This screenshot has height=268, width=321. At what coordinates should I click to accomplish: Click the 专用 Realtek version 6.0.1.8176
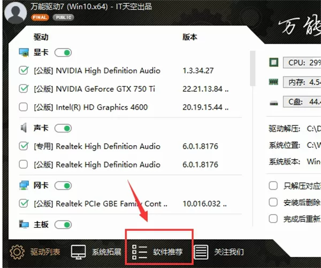coord(200,146)
